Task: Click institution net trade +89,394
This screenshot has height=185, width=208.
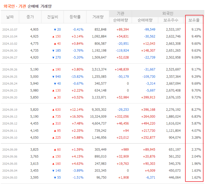Action: tap(123, 29)
